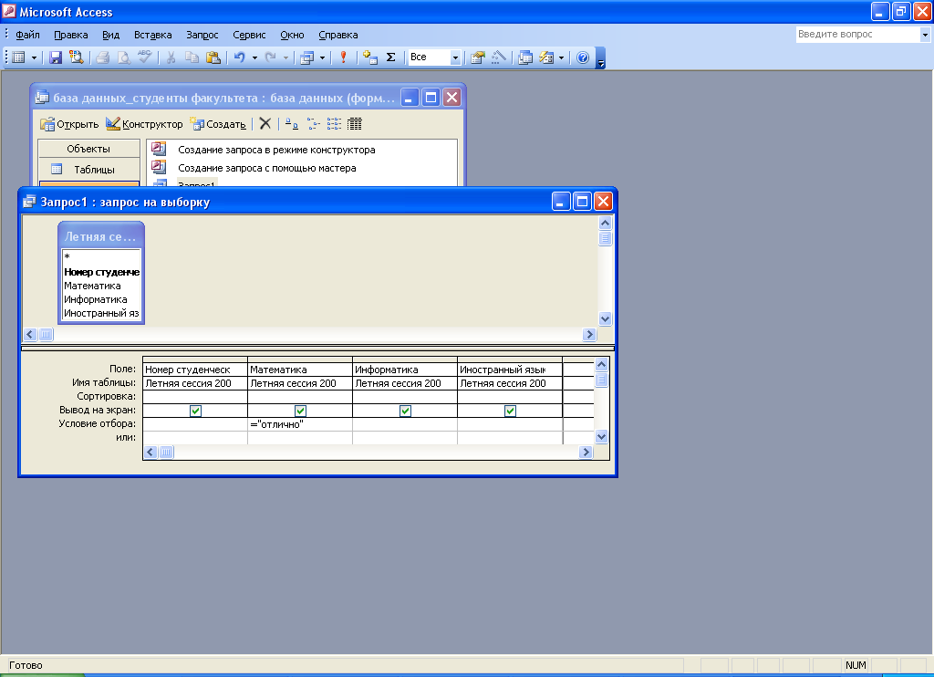Click the Paste clipboard icon
Screen dimensions: 934x677
[x=213, y=57]
